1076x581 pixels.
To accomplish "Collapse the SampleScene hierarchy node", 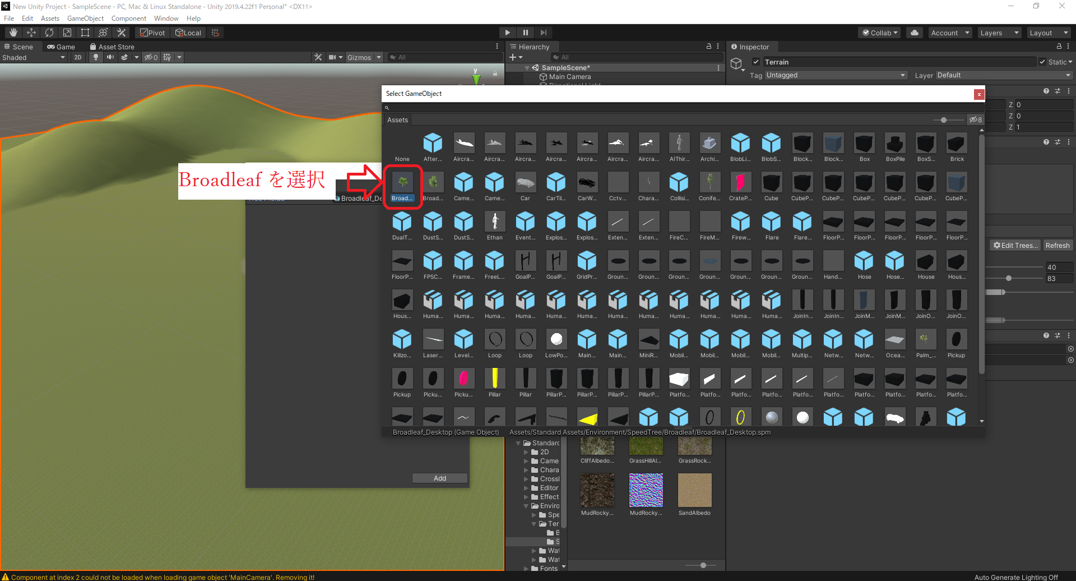I will tap(527, 68).
